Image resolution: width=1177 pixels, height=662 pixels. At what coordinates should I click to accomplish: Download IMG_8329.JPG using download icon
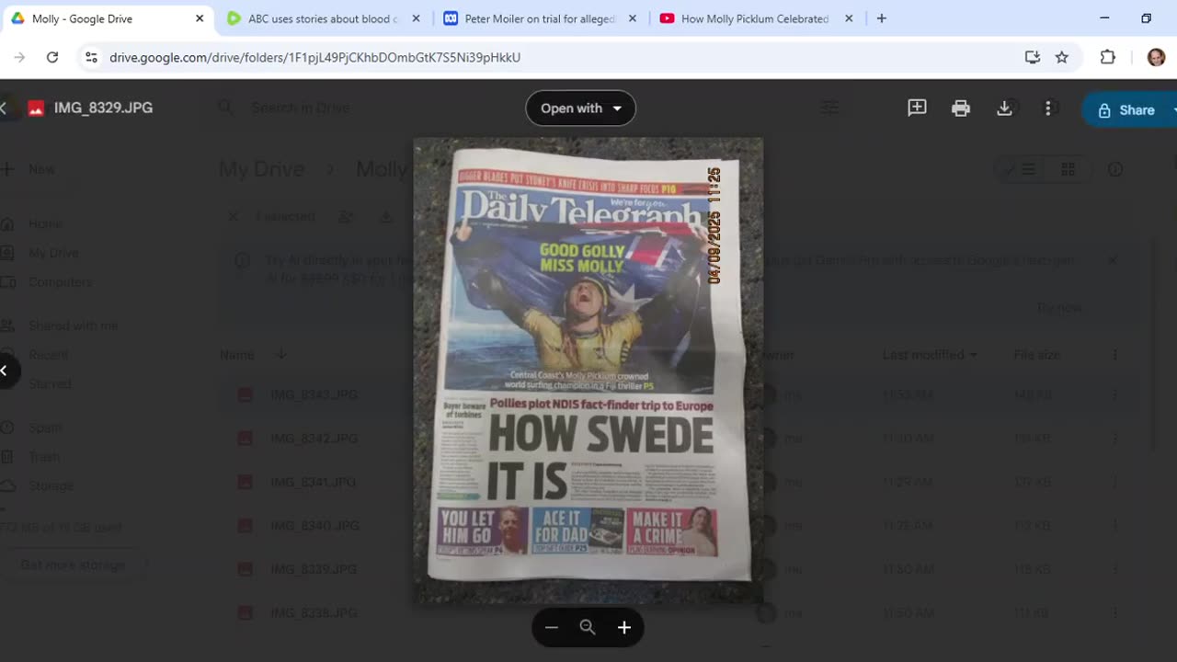point(1004,108)
